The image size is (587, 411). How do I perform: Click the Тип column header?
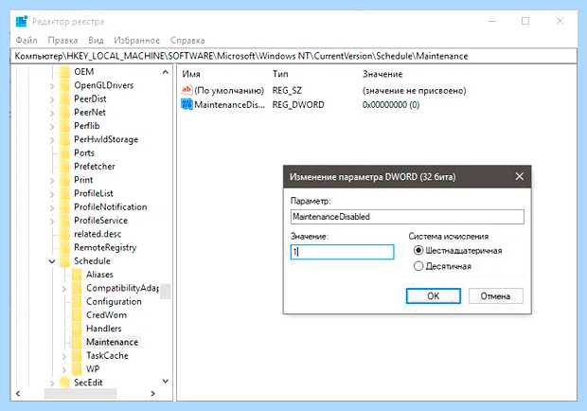280,74
